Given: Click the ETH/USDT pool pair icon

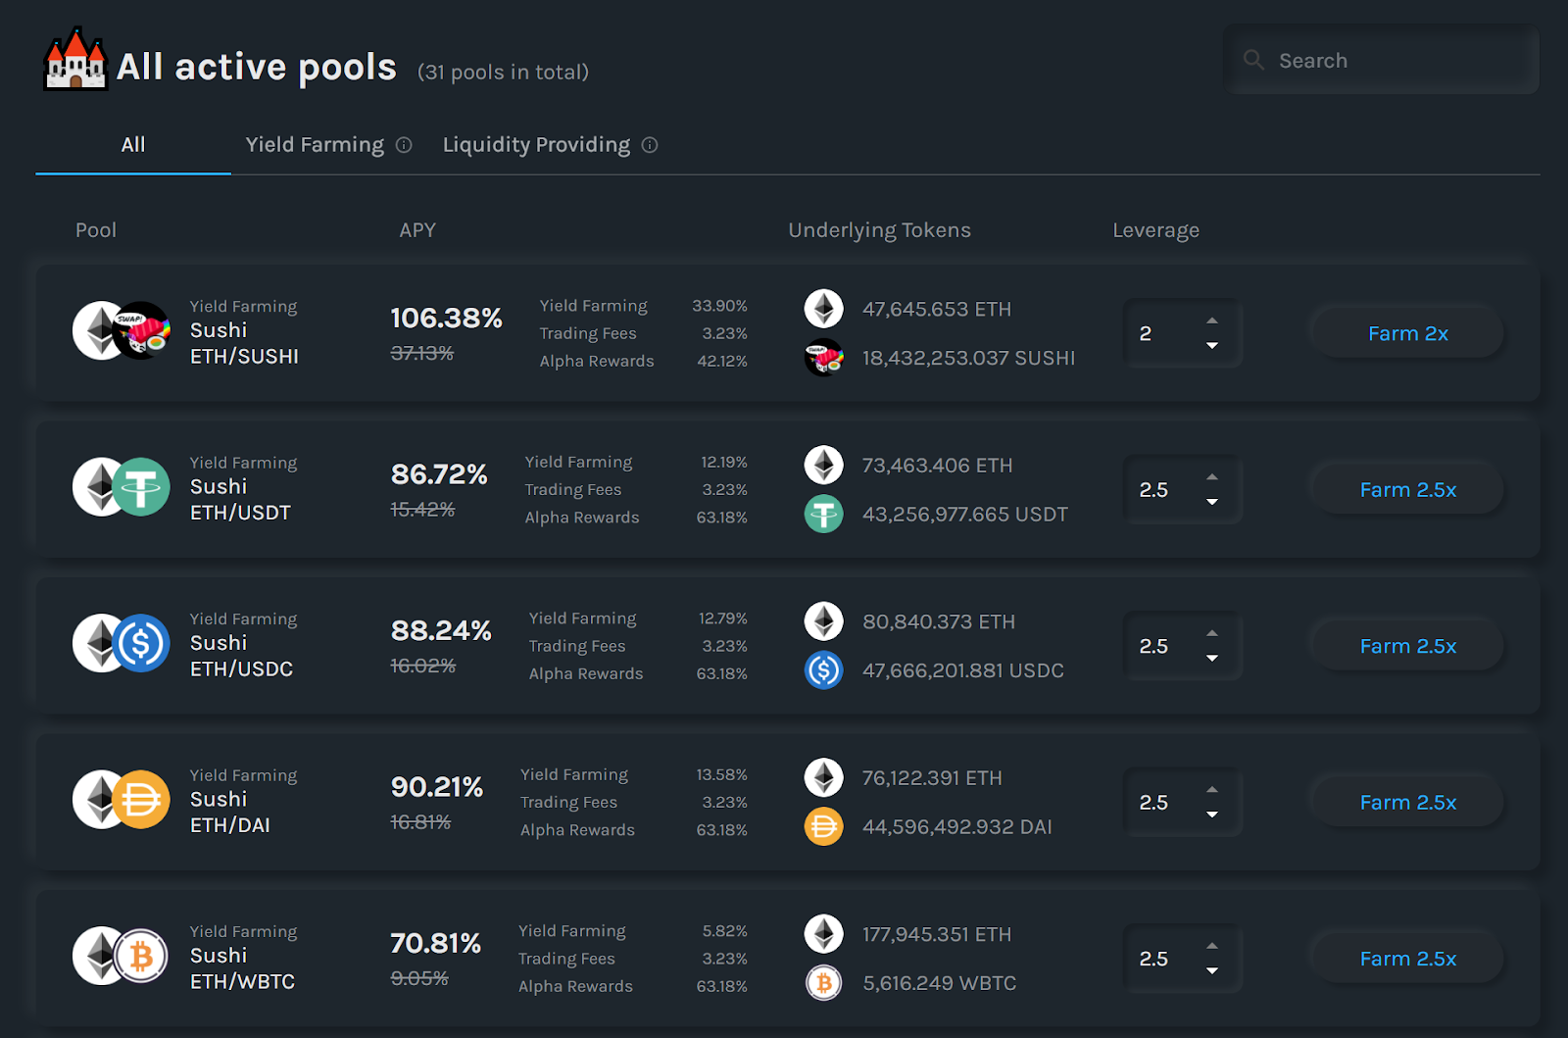Looking at the screenshot, I should [x=122, y=487].
